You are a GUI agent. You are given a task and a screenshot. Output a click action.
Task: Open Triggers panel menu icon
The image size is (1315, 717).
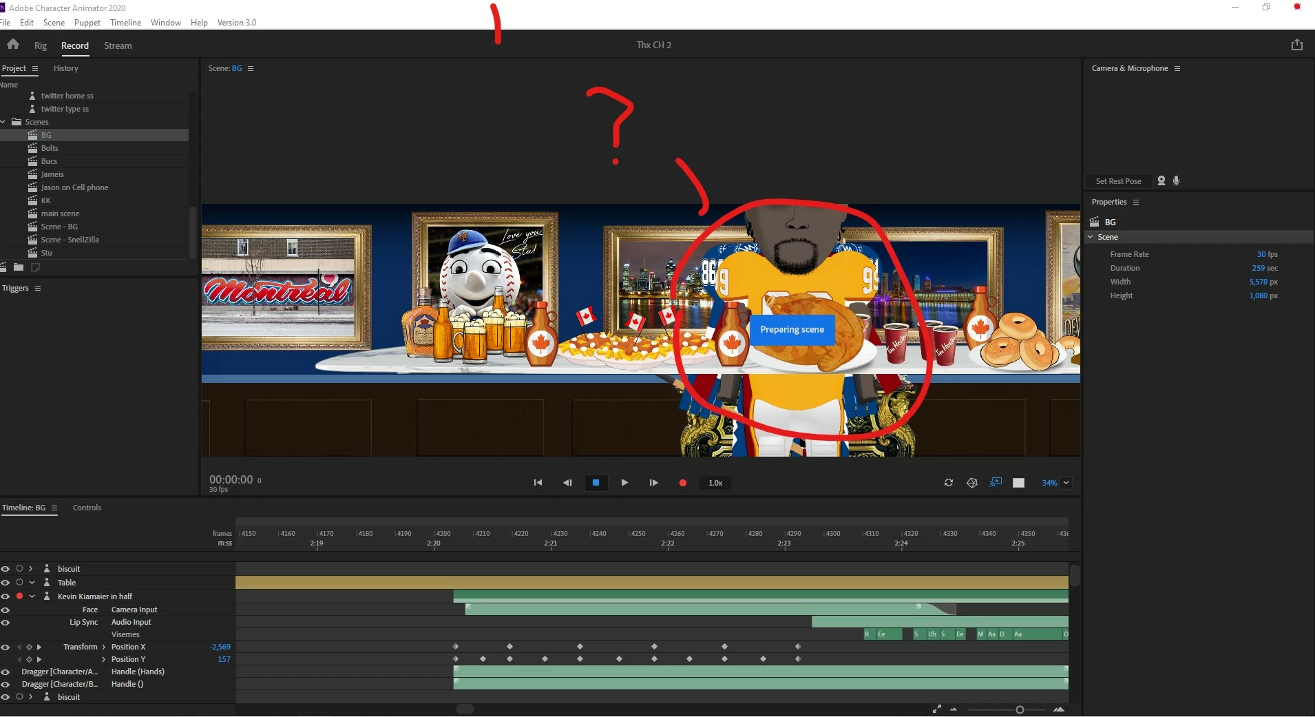click(x=38, y=288)
